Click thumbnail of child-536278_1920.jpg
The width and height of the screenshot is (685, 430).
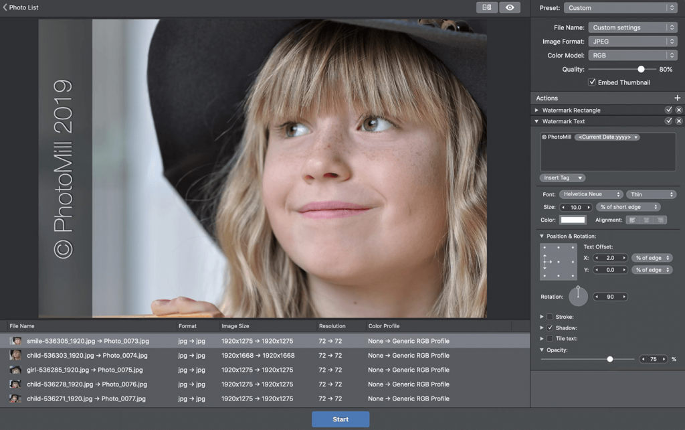click(x=16, y=384)
